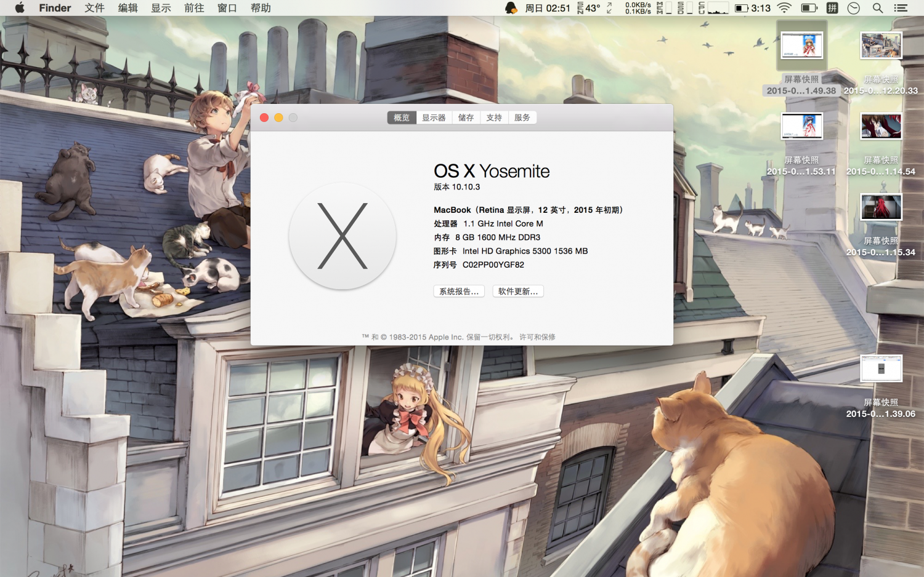Click the clock icon in the menu bar
The height and width of the screenshot is (577, 924).
[x=853, y=8]
